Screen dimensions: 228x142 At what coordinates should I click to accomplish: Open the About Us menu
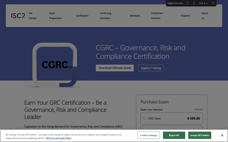tap(204, 16)
